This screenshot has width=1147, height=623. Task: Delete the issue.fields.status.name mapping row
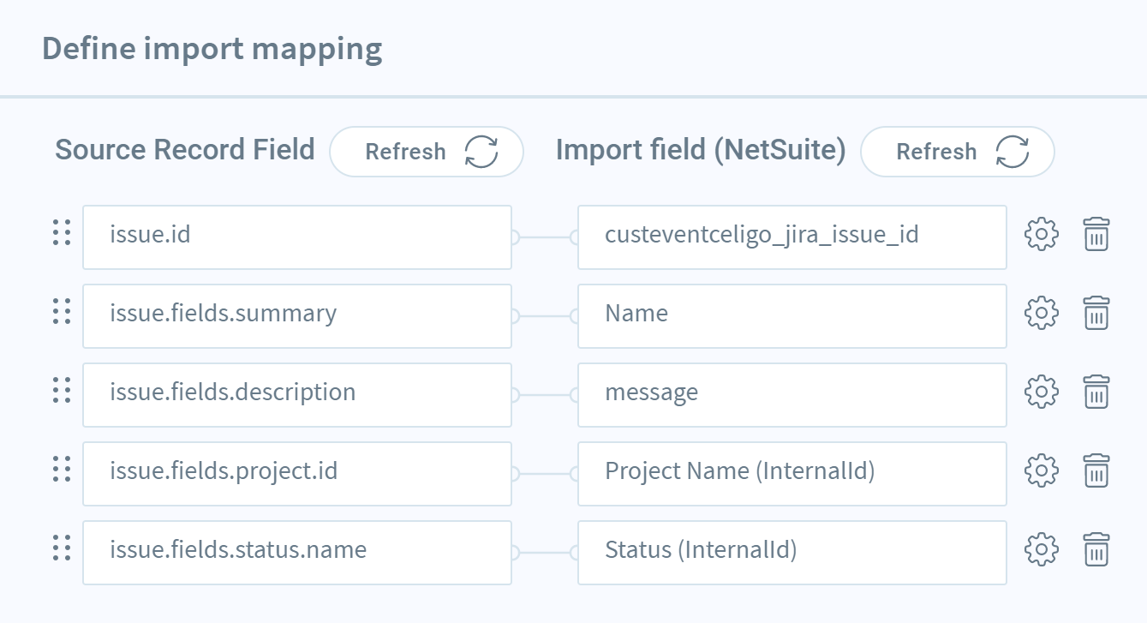click(x=1096, y=549)
